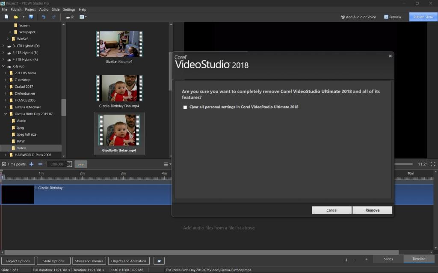Toggle the Time points checkbox
Image resolution: width=438 pixels, height=273 pixels.
pyautogui.click(x=4, y=164)
